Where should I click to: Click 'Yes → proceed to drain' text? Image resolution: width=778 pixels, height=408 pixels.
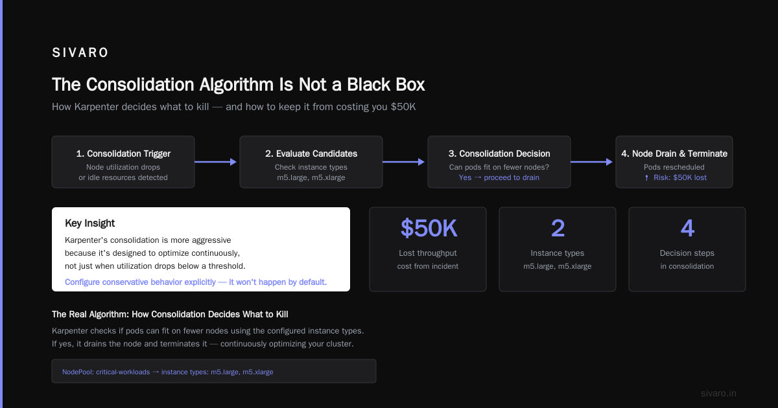click(499, 177)
